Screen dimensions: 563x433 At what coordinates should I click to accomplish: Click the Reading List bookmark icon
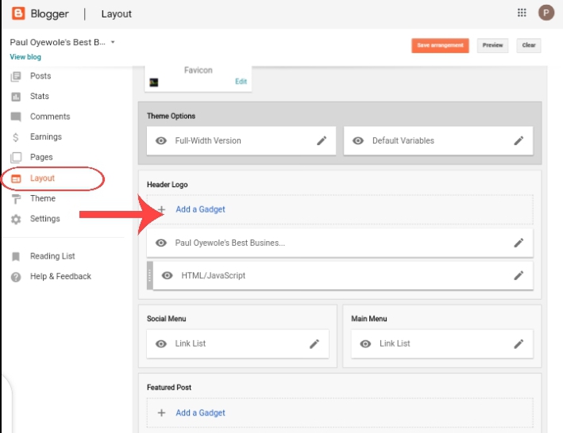pyautogui.click(x=16, y=257)
